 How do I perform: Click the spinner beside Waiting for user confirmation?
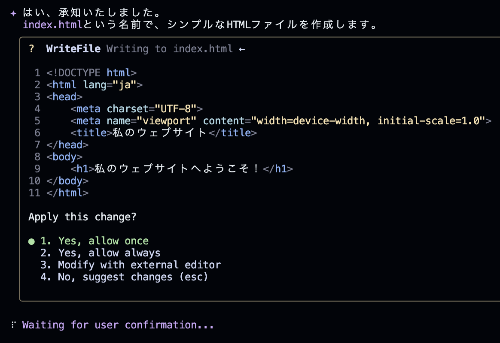tap(13, 325)
